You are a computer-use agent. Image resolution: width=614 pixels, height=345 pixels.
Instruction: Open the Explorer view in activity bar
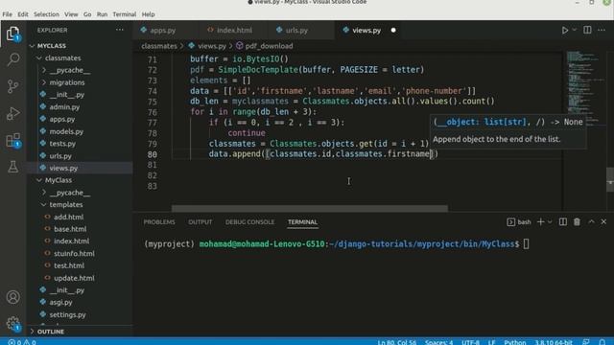tap(12, 34)
